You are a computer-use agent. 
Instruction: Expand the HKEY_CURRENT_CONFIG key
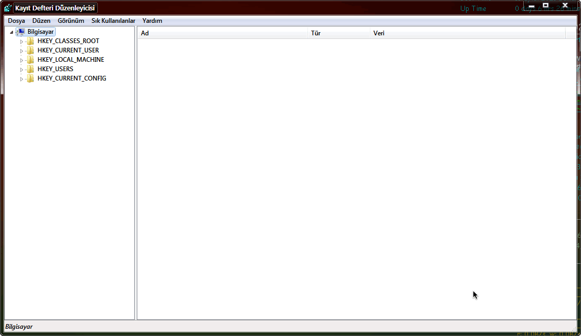click(21, 79)
